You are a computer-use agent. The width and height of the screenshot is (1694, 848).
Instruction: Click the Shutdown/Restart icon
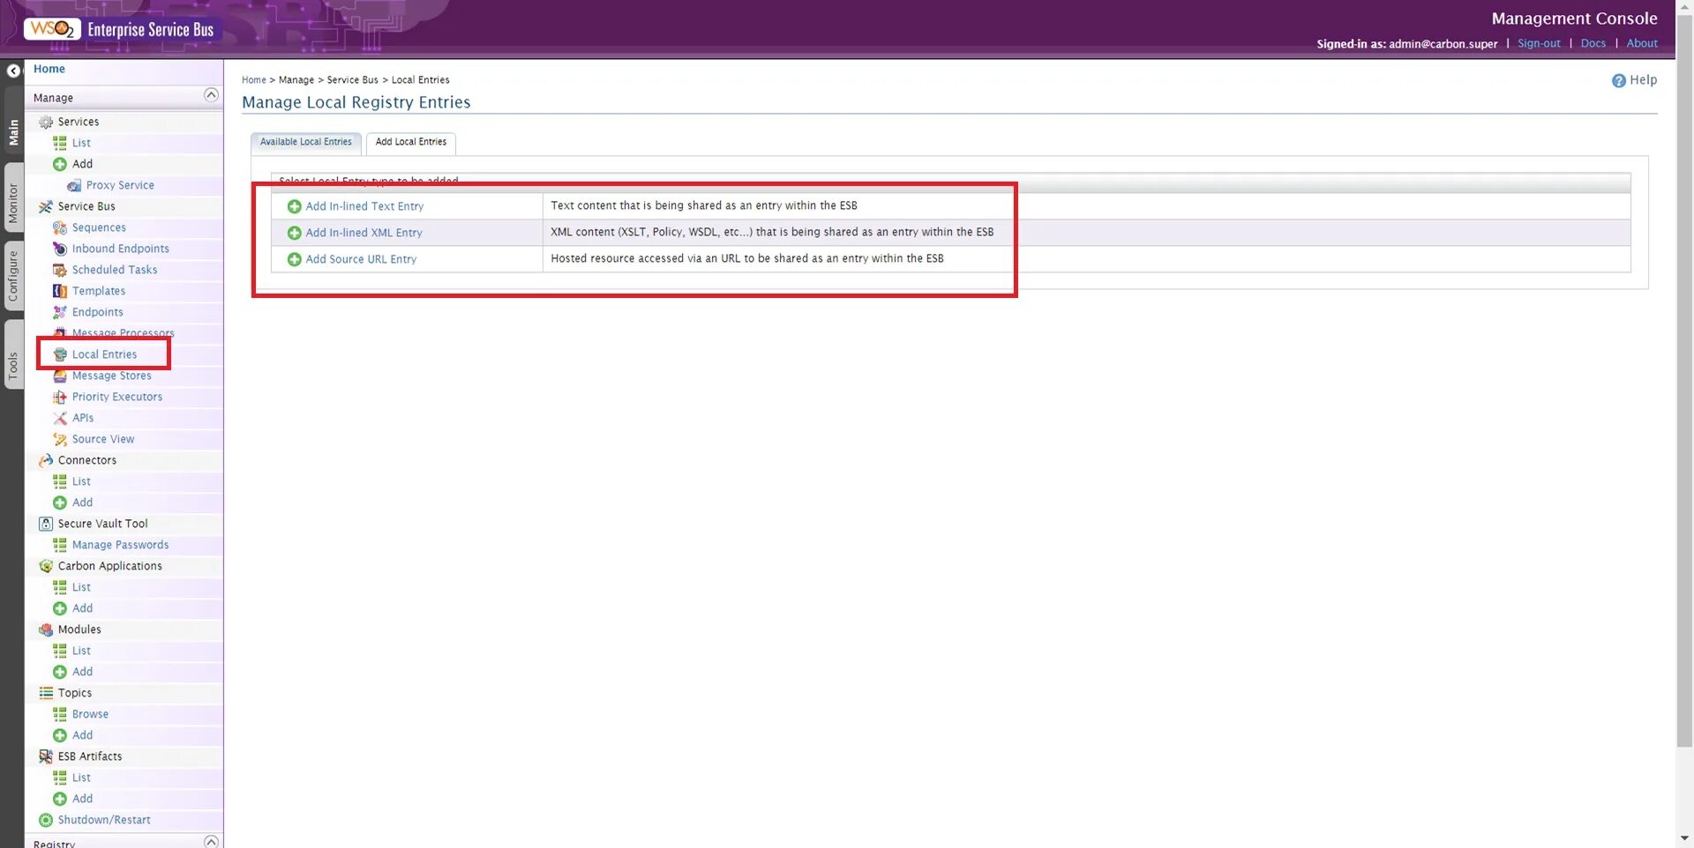(46, 820)
